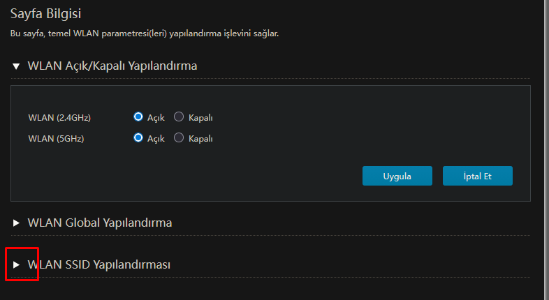Image resolution: width=549 pixels, height=300 pixels.
Task: Click the Uygula button
Action: [397, 176]
